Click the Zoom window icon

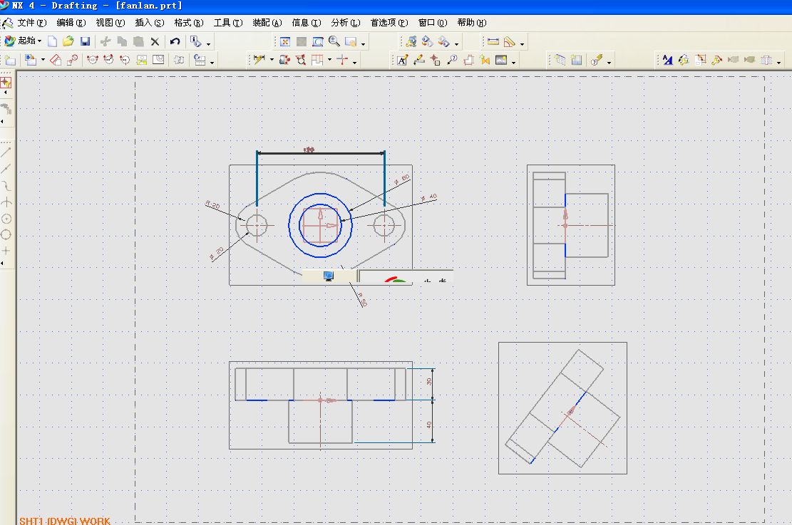coord(318,42)
